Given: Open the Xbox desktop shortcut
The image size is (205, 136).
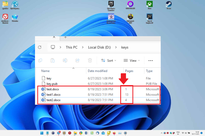Looking at the screenshot, I should tap(150, 5).
